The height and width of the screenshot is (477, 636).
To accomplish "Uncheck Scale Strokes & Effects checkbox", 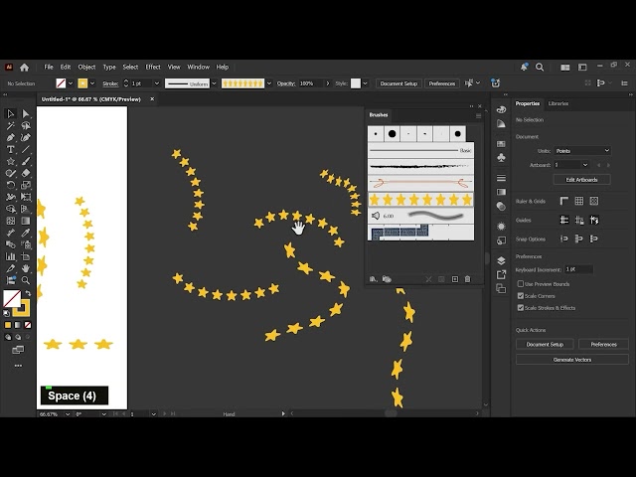I will pos(521,308).
